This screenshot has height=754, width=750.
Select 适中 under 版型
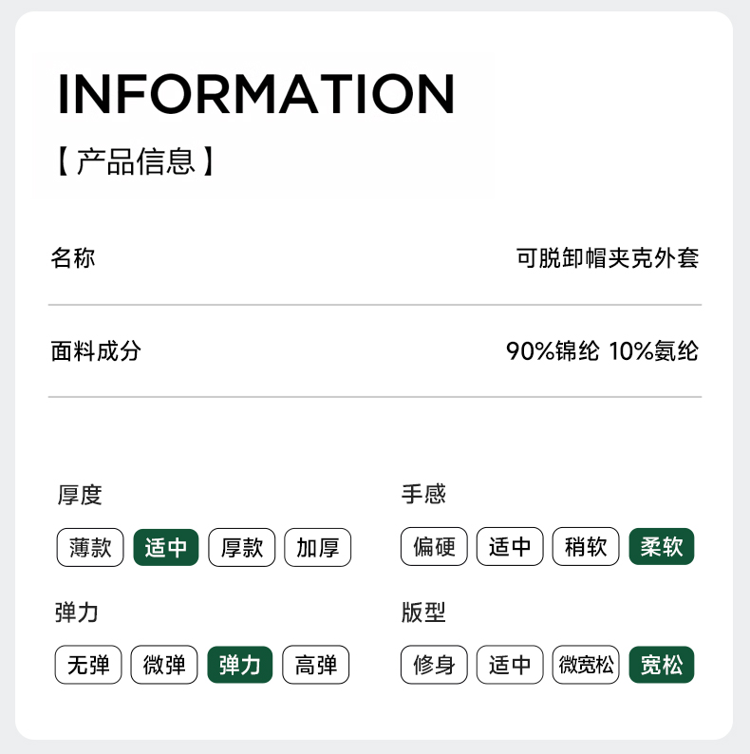click(x=510, y=666)
